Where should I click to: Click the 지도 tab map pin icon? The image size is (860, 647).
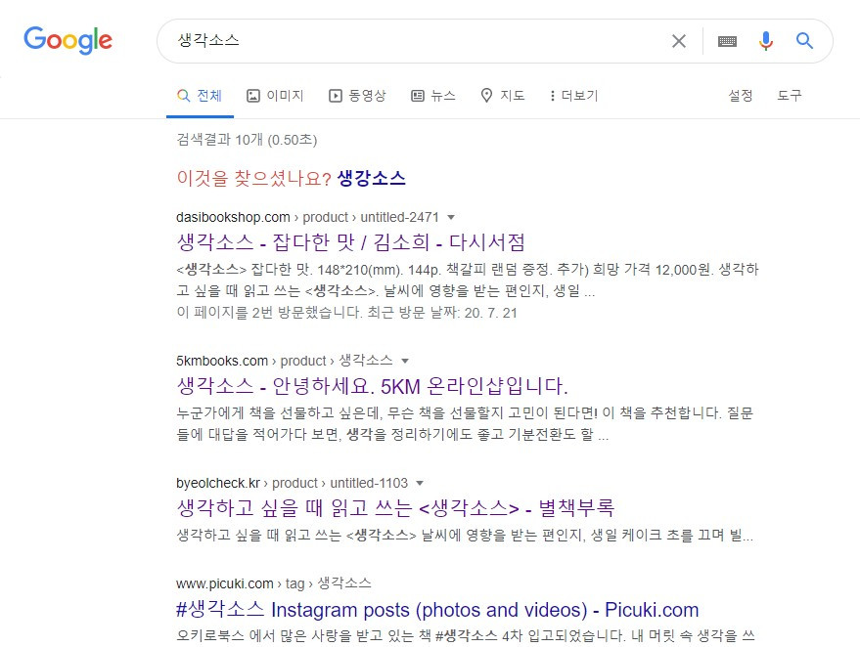pyautogui.click(x=486, y=96)
